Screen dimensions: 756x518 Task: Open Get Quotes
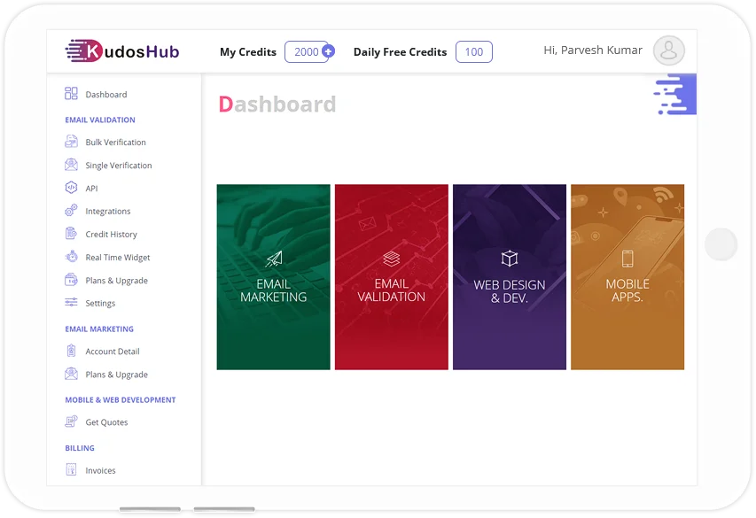tap(106, 422)
